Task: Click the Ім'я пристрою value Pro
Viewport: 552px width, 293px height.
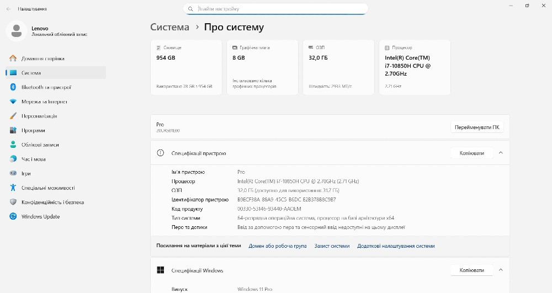Action: [x=241, y=172]
